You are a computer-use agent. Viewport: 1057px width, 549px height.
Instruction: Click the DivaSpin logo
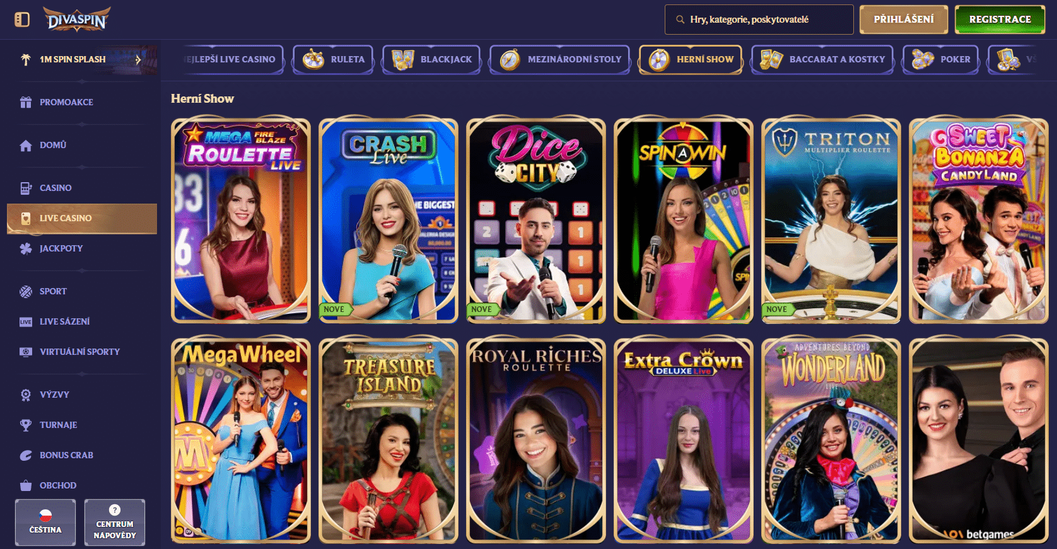(77, 20)
